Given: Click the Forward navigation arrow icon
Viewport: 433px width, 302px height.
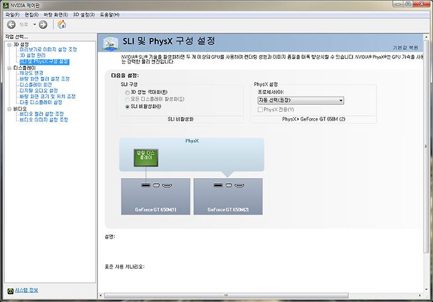Looking at the screenshot, I should (x=43, y=25).
